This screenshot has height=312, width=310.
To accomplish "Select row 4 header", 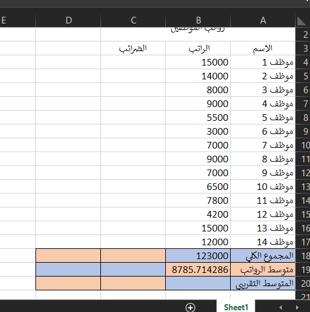I will coord(303,63).
